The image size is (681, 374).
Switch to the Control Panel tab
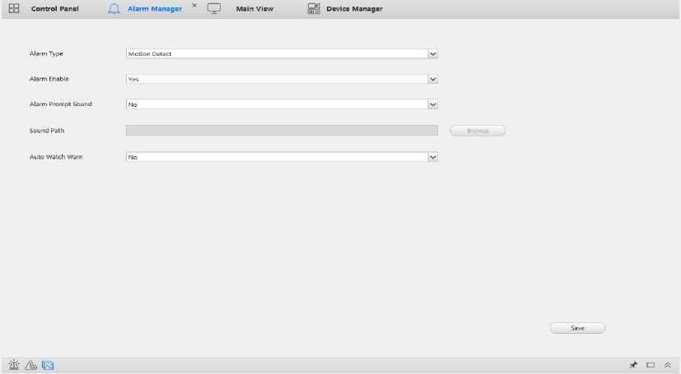tap(54, 8)
